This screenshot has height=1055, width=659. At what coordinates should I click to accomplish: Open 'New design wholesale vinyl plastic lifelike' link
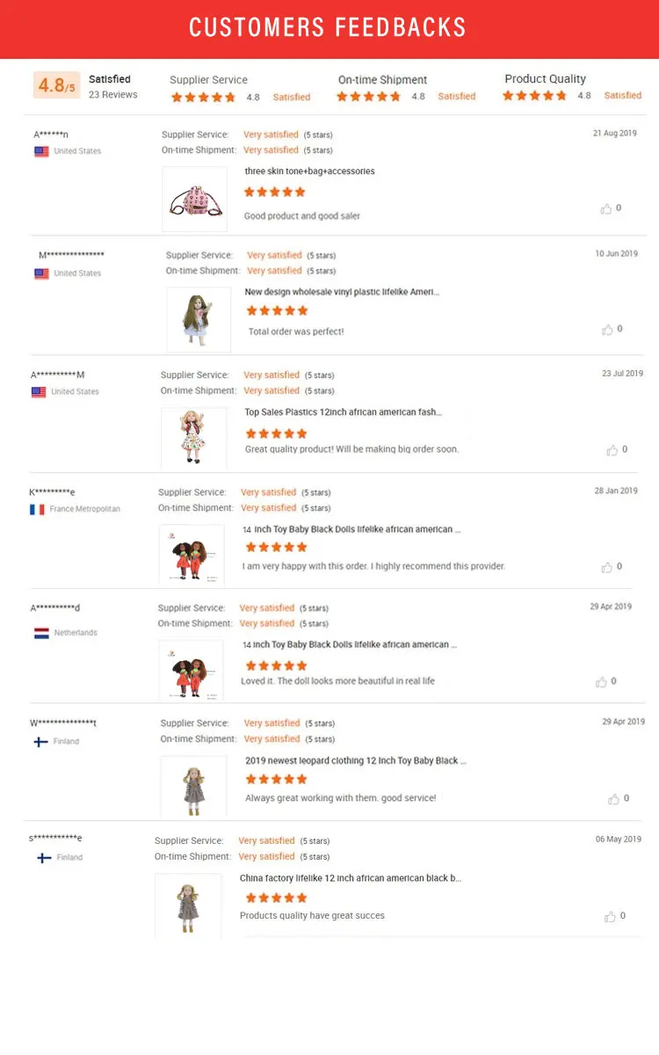[x=342, y=292]
